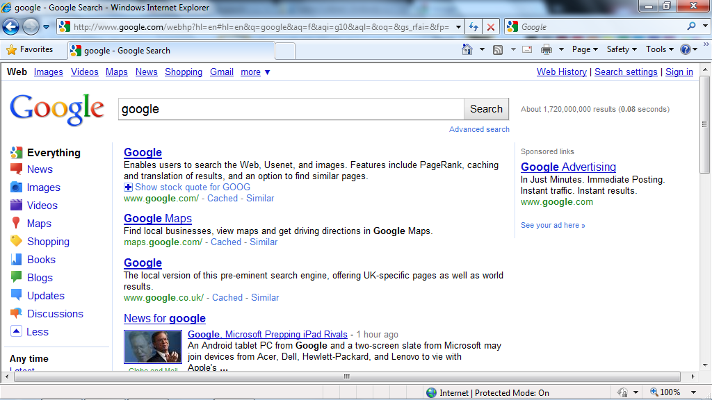Click the Read Mail envelope icon
Image resolution: width=712 pixels, height=400 pixels.
[x=527, y=49]
